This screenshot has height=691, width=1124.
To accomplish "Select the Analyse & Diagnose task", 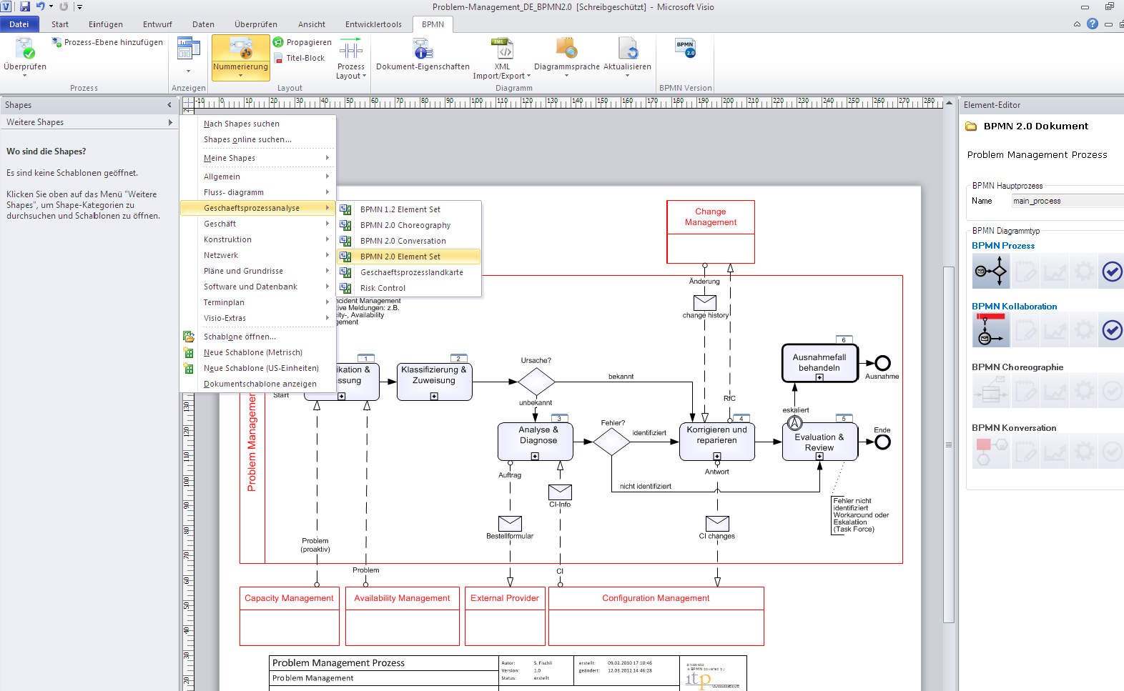I will [x=536, y=442].
